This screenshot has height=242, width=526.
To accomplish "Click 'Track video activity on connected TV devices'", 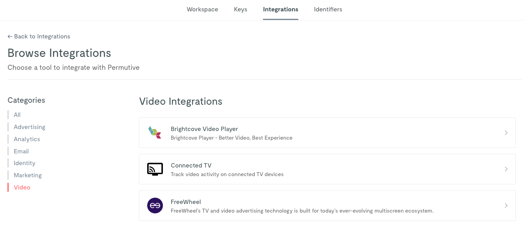I will point(227,174).
